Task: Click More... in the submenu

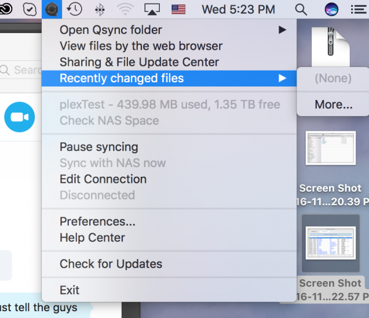Action: 333,104
